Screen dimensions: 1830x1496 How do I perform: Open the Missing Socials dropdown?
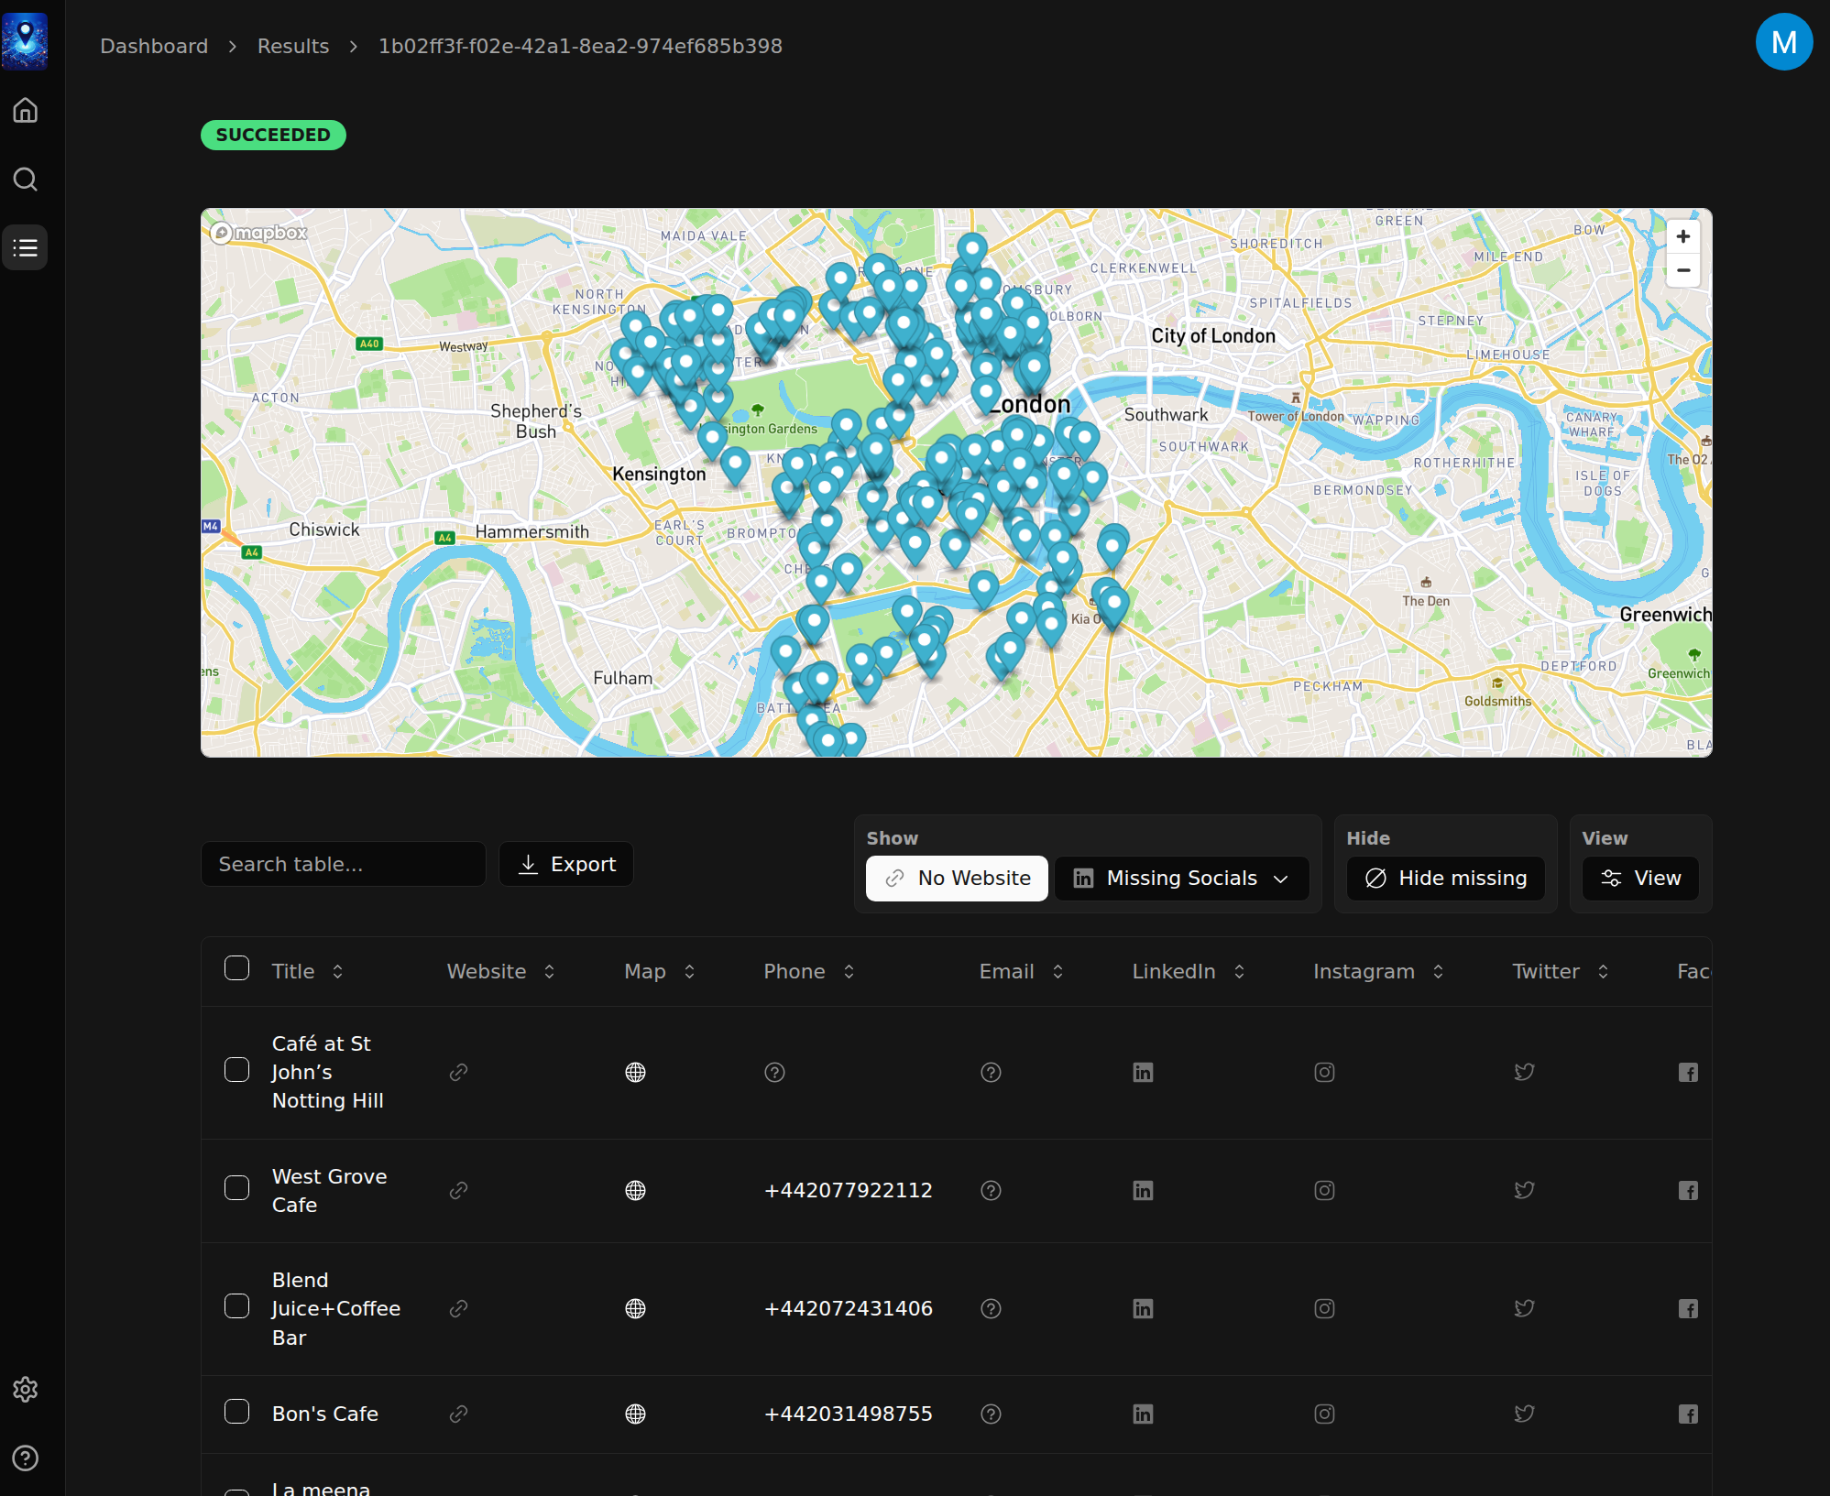1181,878
